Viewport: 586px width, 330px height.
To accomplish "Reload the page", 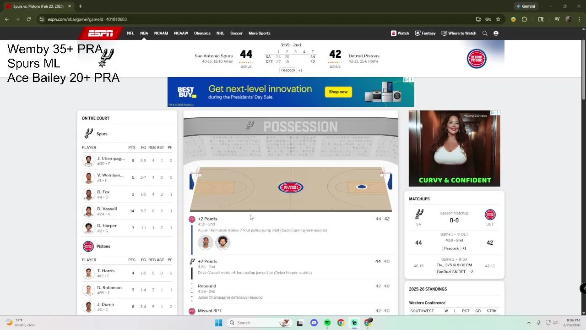I will [x=28, y=19].
